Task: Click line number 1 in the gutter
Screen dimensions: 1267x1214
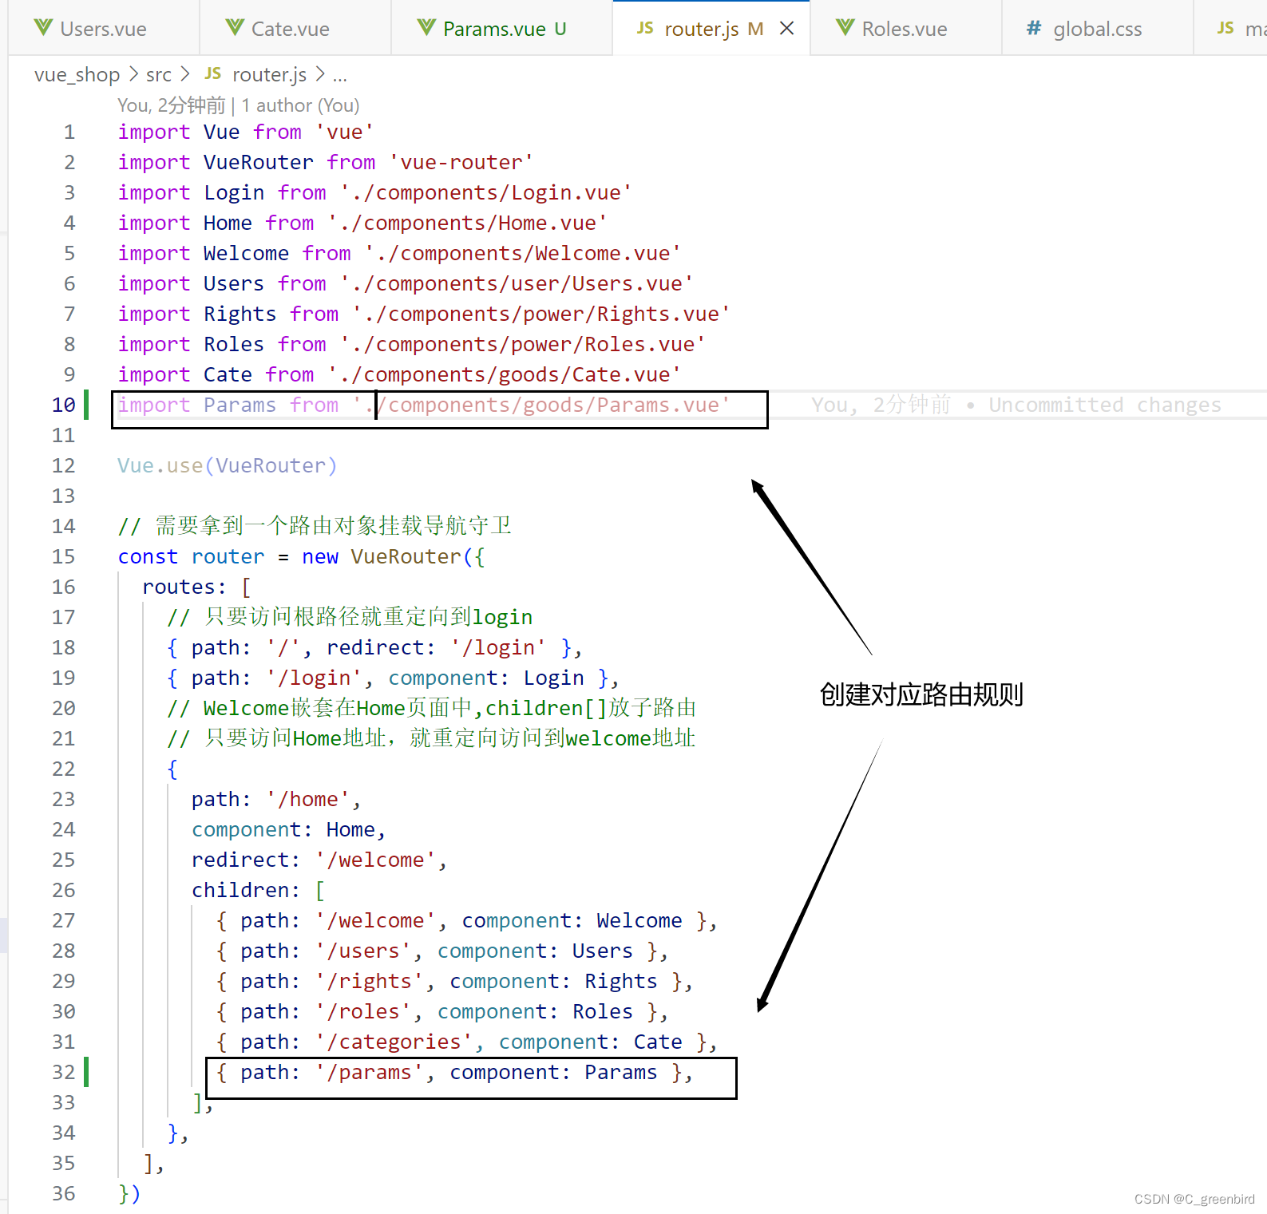Action: point(69,132)
